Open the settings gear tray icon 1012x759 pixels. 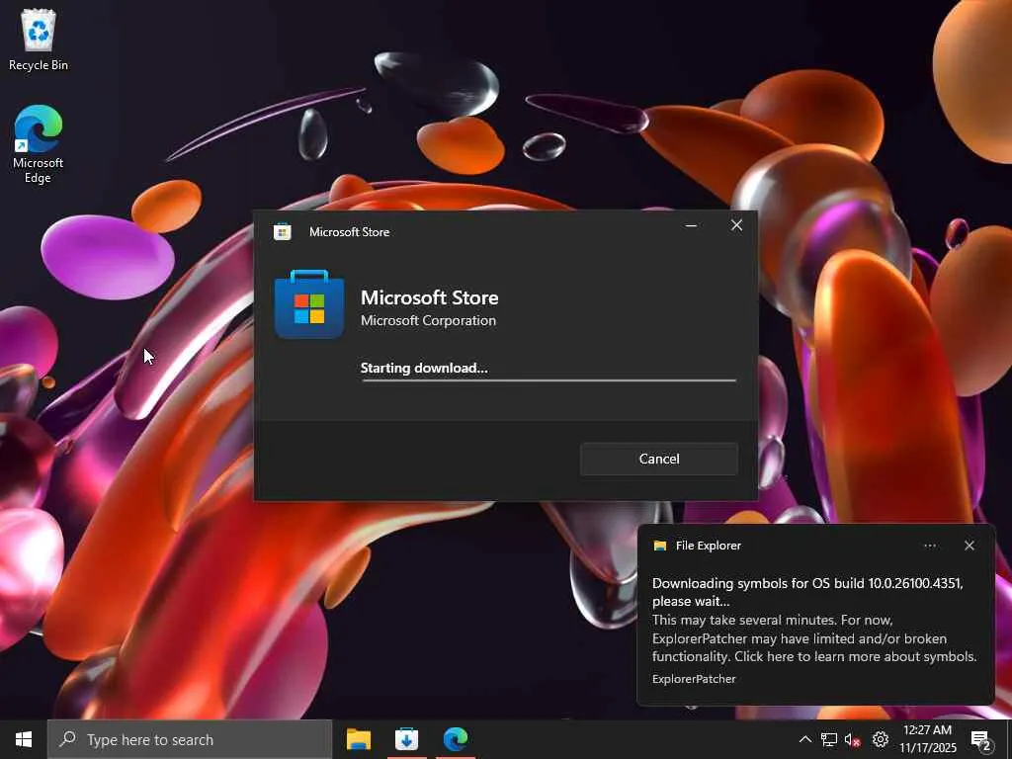point(881,739)
